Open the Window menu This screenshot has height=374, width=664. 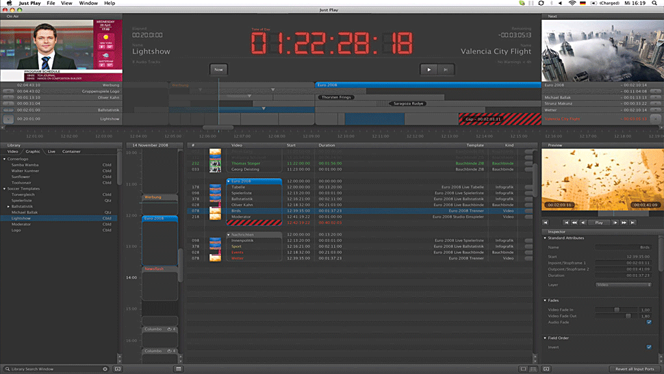coord(88,3)
